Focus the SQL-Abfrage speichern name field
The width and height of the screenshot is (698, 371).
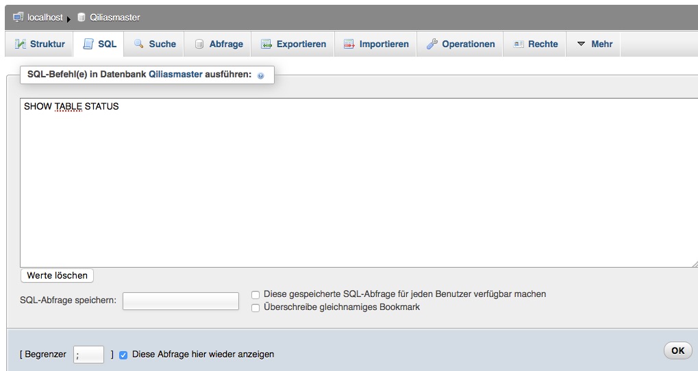point(181,300)
